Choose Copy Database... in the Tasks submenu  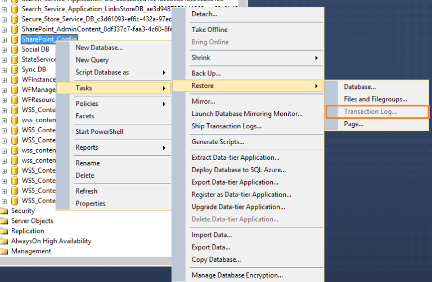click(248, 259)
